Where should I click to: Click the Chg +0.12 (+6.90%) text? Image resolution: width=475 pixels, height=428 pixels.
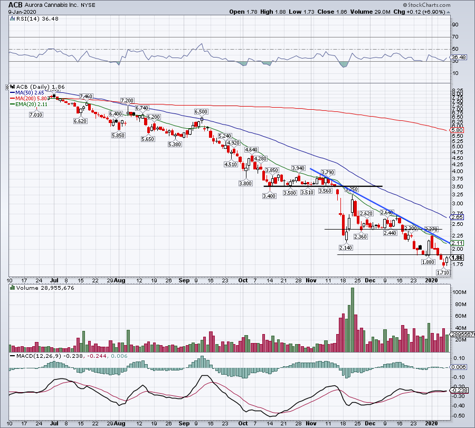(x=419, y=12)
